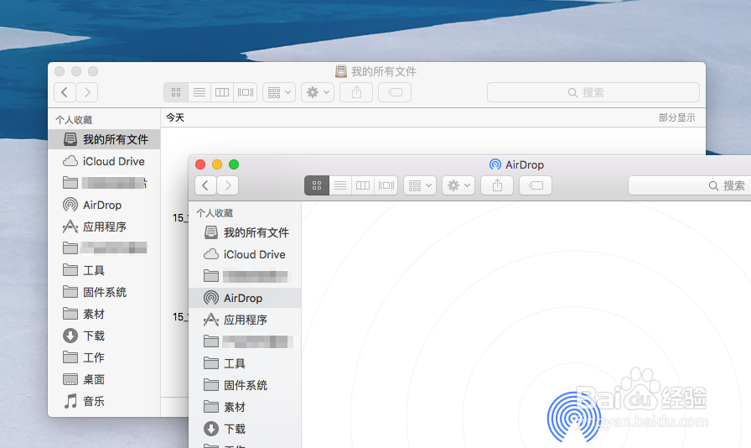The image size is (751, 448).
Task: Click the AirDrop window title icon
Action: (495, 164)
